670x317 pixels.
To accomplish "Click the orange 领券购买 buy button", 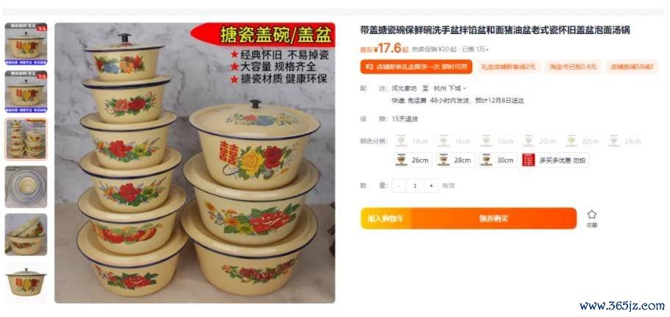I will pyautogui.click(x=493, y=218).
